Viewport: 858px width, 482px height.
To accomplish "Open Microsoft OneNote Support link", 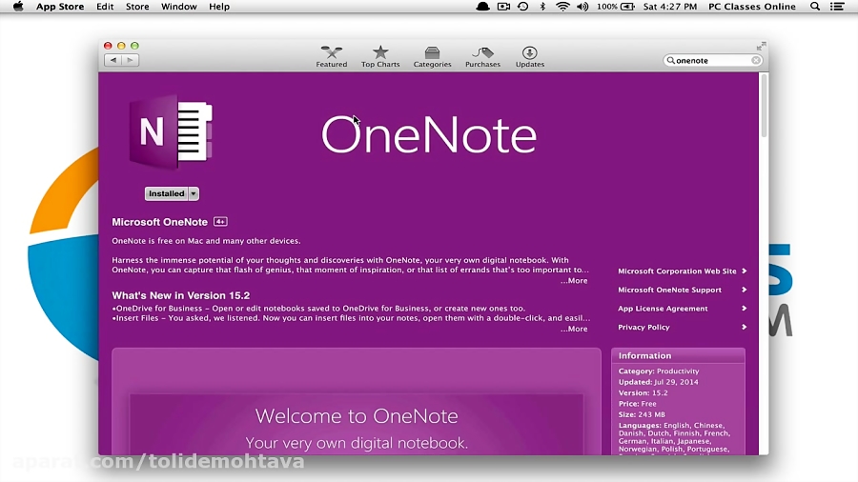I will [x=669, y=290].
